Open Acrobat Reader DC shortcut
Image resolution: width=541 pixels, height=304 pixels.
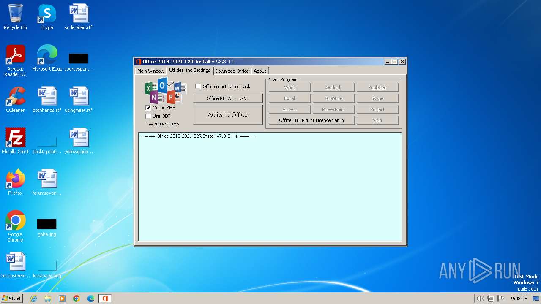15,61
